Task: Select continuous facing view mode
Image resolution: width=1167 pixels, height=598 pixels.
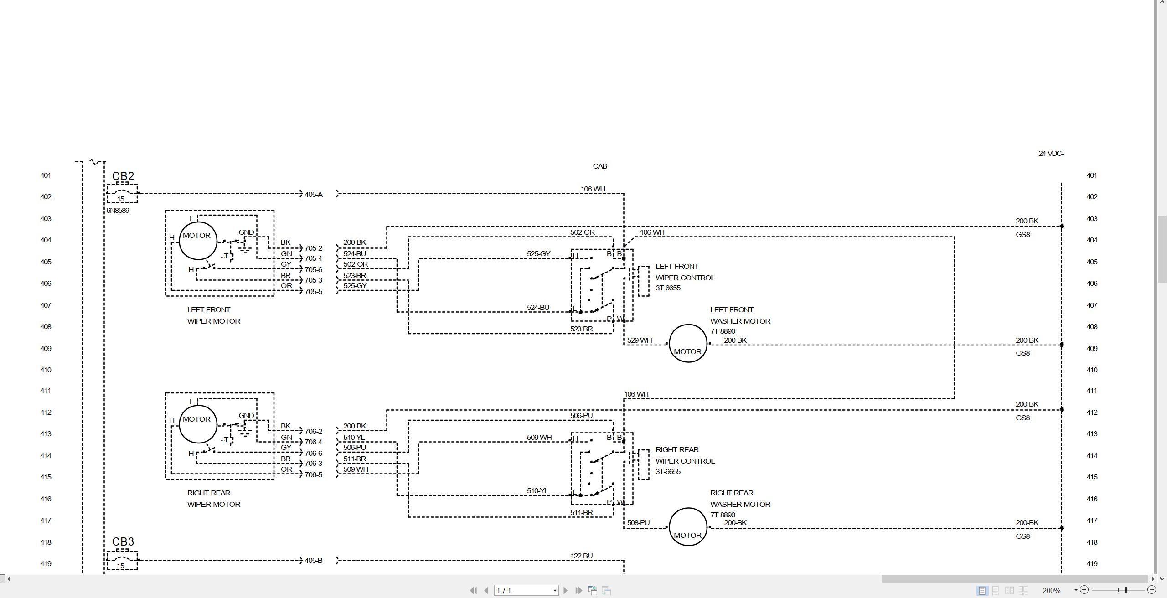Action: 1023,590
